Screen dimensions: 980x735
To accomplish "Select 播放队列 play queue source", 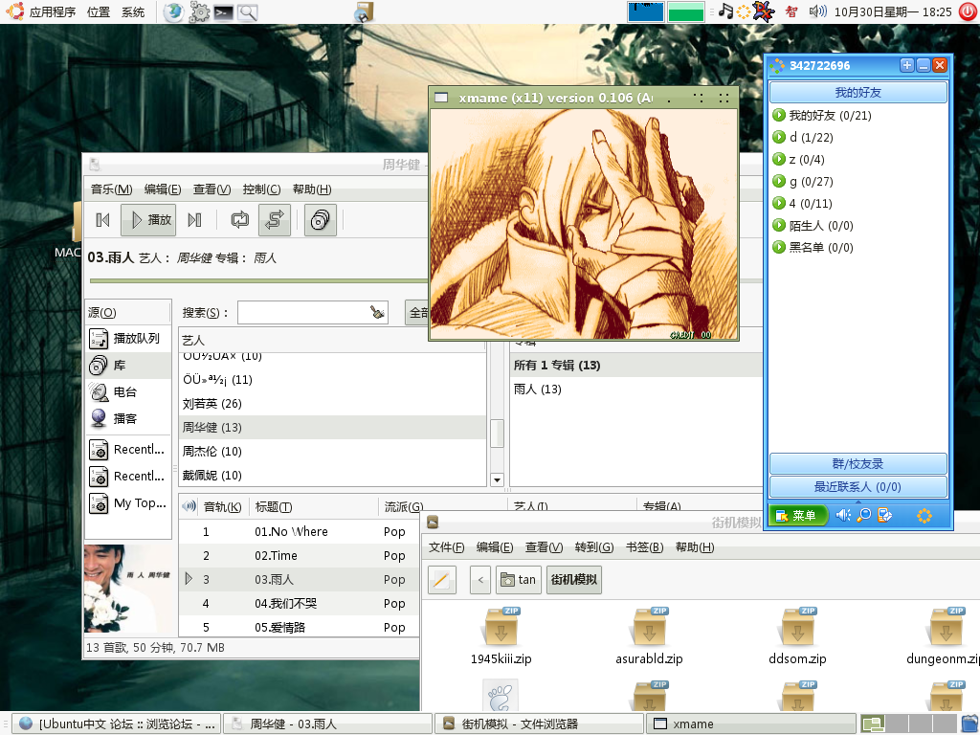I will click(x=128, y=339).
